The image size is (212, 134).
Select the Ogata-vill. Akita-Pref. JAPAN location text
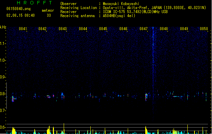coord(154,8)
